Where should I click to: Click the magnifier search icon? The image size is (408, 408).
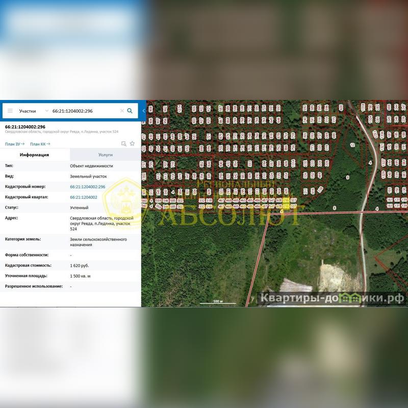(x=130, y=111)
